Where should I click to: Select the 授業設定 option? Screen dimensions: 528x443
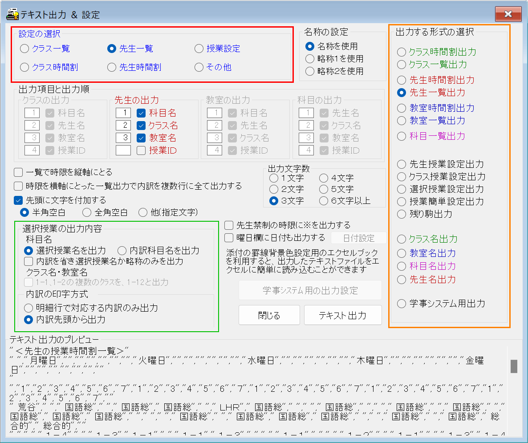click(198, 49)
